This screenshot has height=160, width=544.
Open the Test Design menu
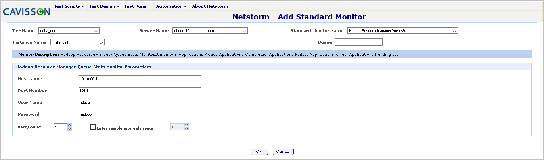104,6
